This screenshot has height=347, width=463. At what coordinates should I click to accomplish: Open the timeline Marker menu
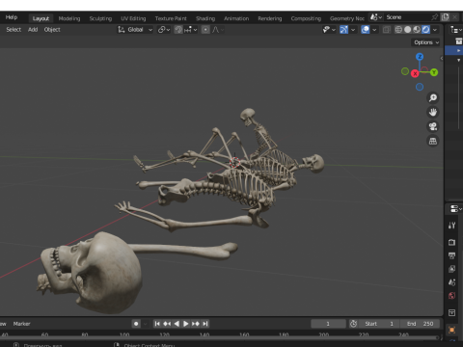pyautogui.click(x=21, y=324)
